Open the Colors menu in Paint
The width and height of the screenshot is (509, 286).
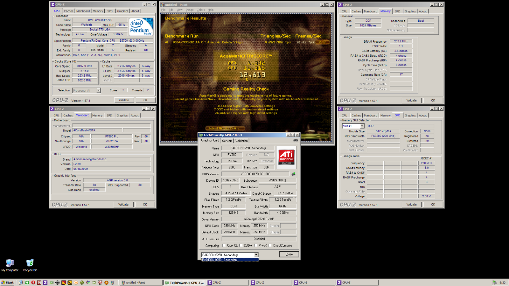(x=201, y=10)
